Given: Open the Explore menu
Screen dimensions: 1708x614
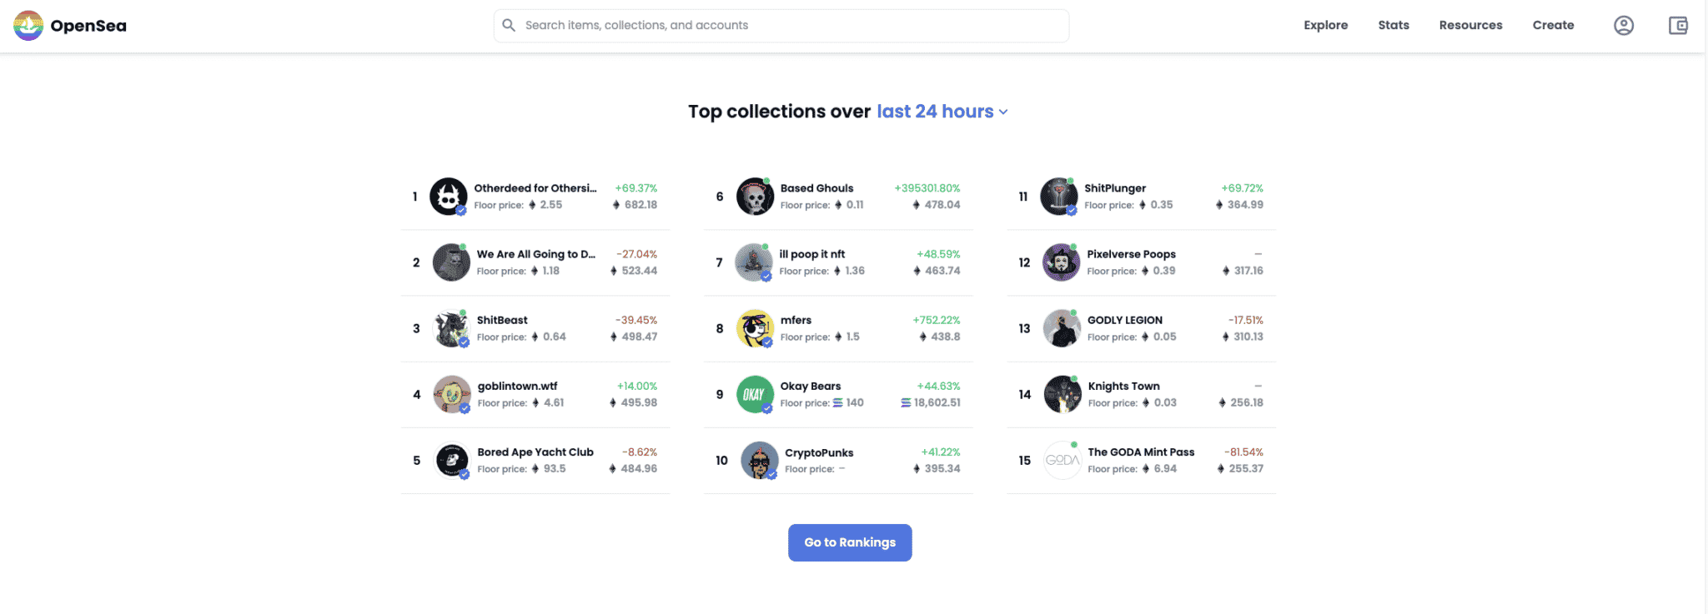Looking at the screenshot, I should 1325,26.
